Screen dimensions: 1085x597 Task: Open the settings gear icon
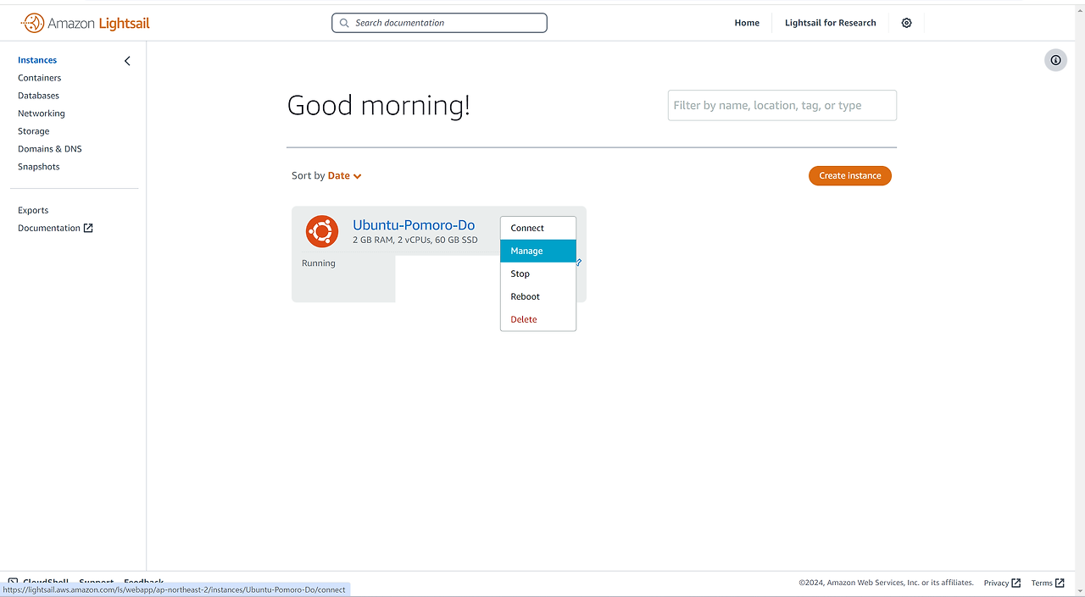906,23
